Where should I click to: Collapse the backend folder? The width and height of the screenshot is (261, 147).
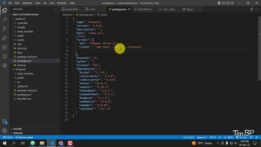click(x=20, y=19)
